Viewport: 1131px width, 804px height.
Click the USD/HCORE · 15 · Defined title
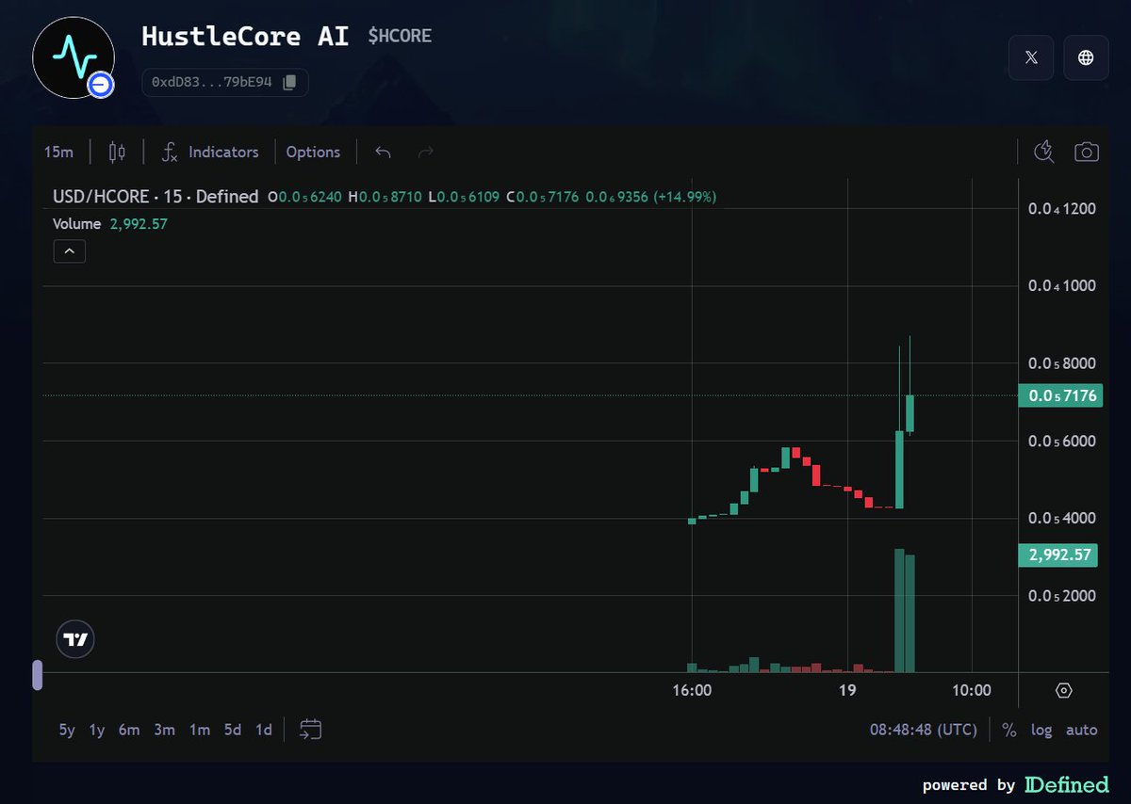(156, 197)
